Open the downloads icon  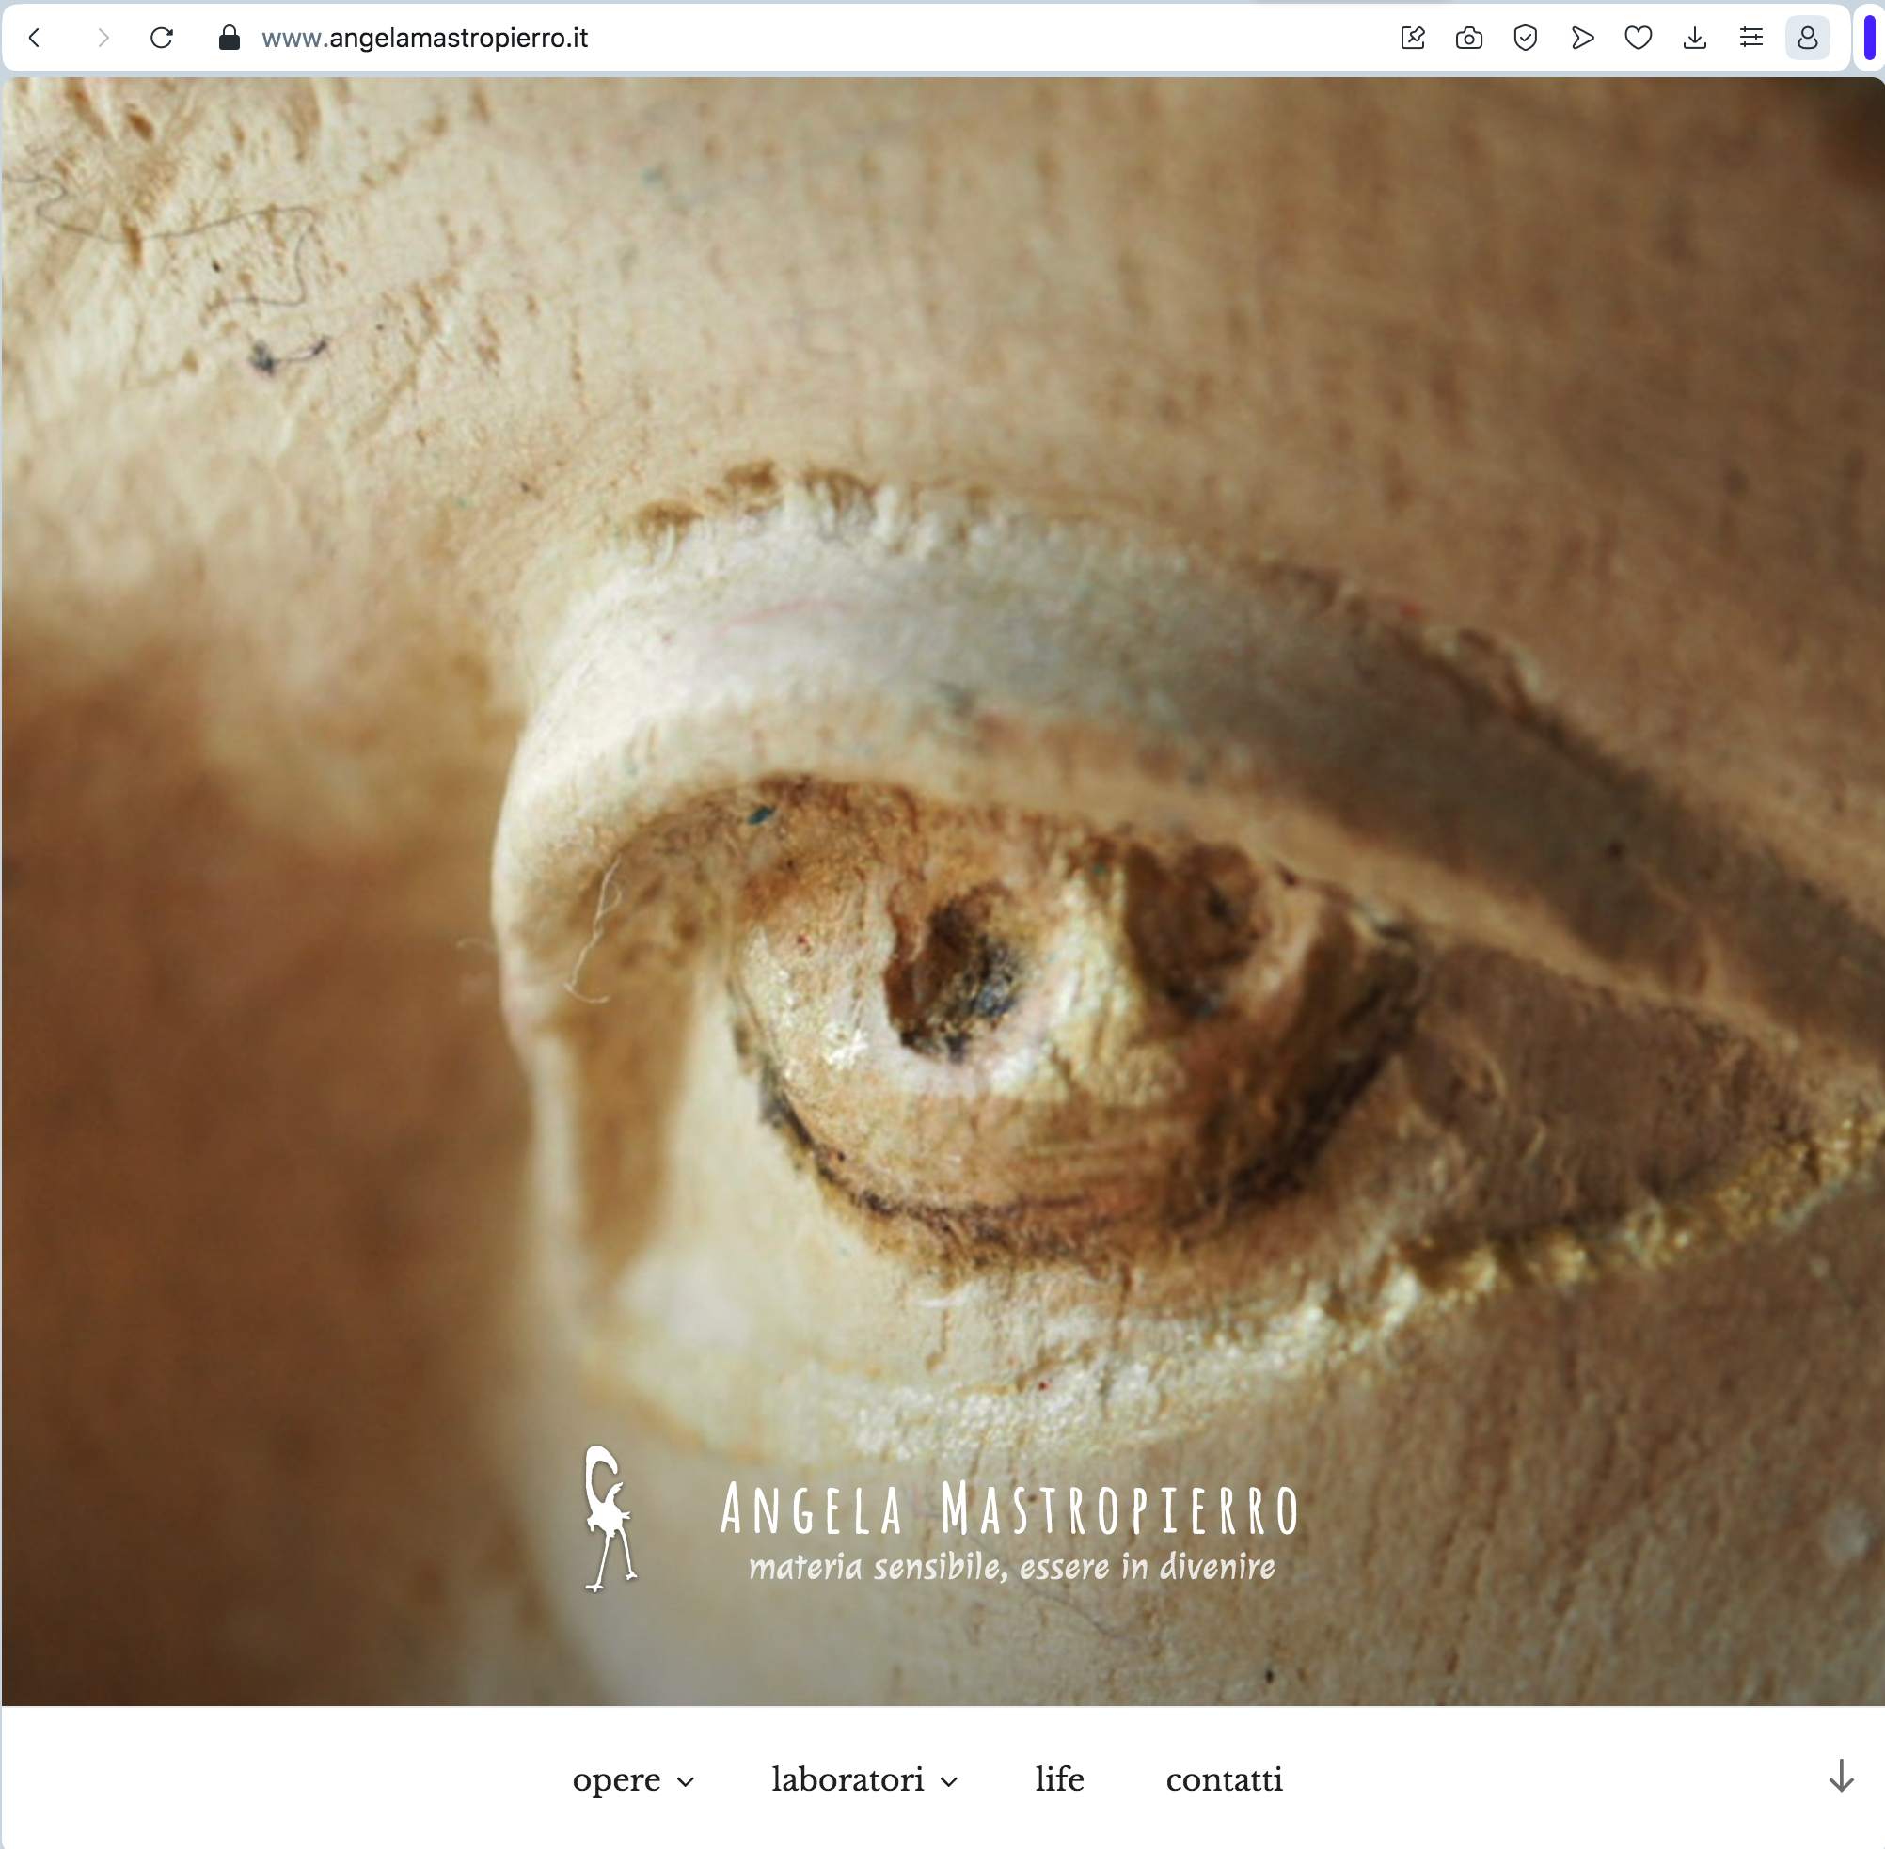(x=1695, y=38)
